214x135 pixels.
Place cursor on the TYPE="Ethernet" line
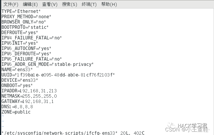click(21, 11)
